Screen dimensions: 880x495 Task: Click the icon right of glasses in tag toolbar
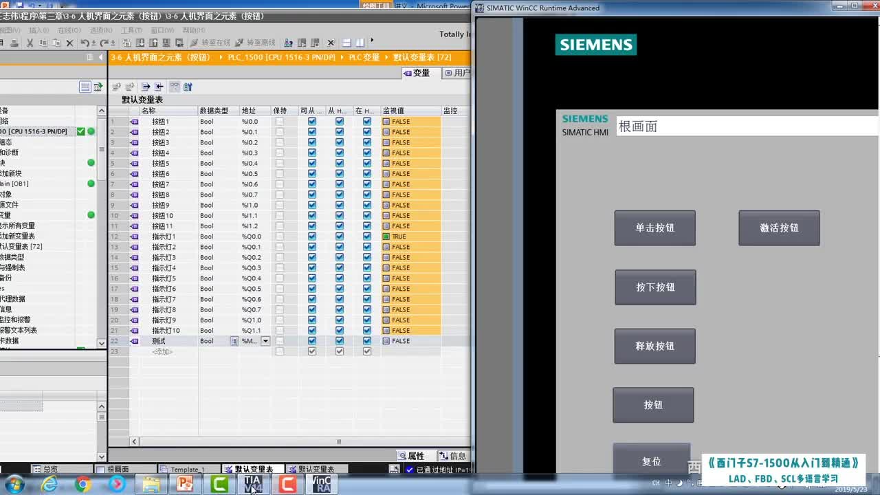(x=188, y=87)
